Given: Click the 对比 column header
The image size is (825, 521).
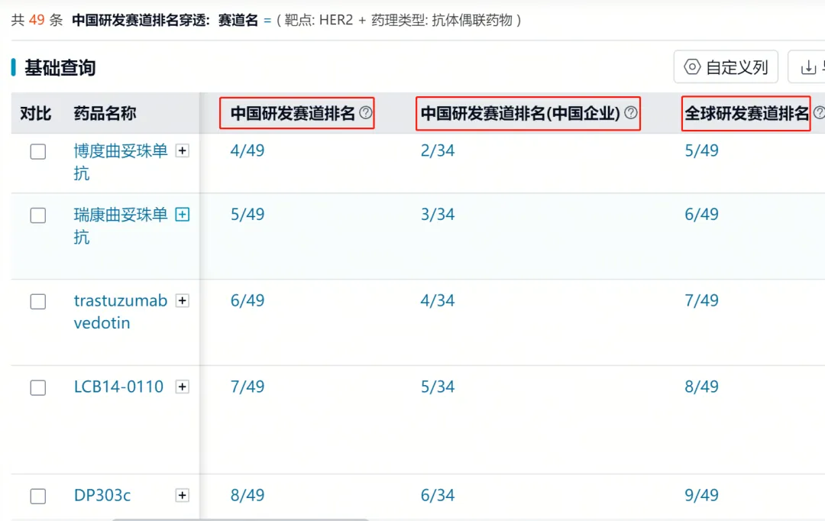Looking at the screenshot, I should click(36, 113).
